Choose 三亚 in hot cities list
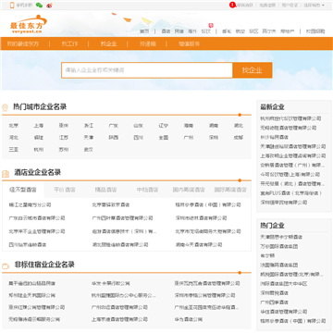Screen dimensions: 333x333 pos(14,150)
